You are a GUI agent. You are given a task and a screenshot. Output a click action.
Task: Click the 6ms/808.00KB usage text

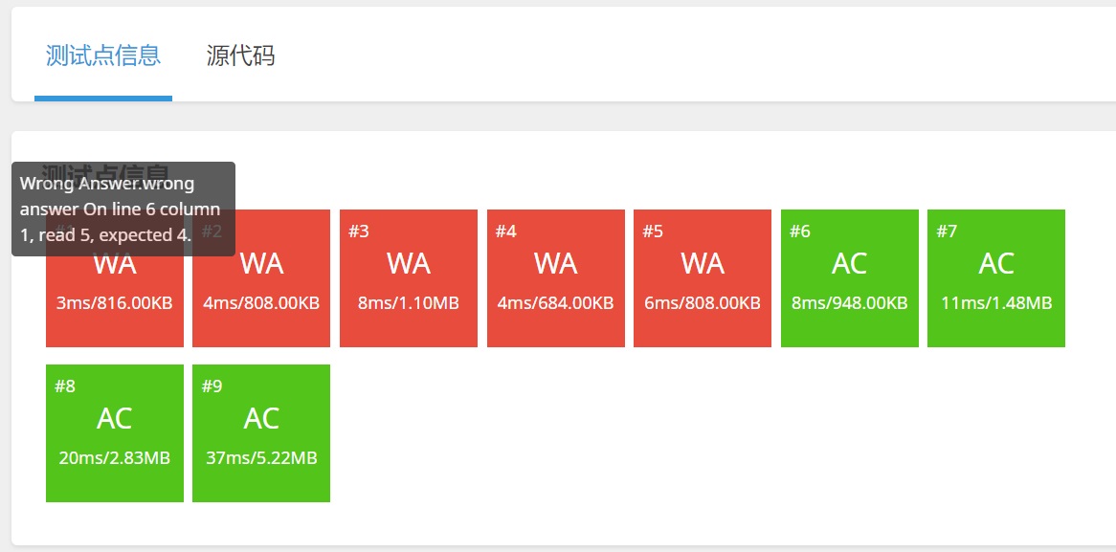703,303
